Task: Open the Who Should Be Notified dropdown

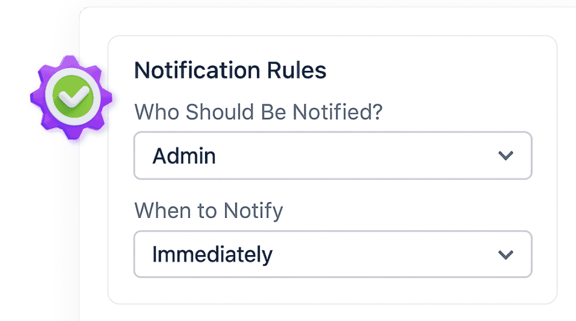Action: [333, 156]
